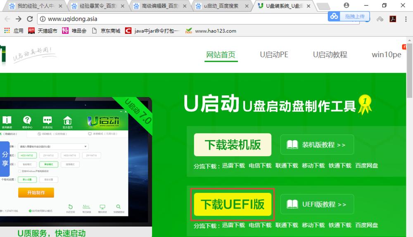Open the 应用 apps grid bookmark

point(14,31)
